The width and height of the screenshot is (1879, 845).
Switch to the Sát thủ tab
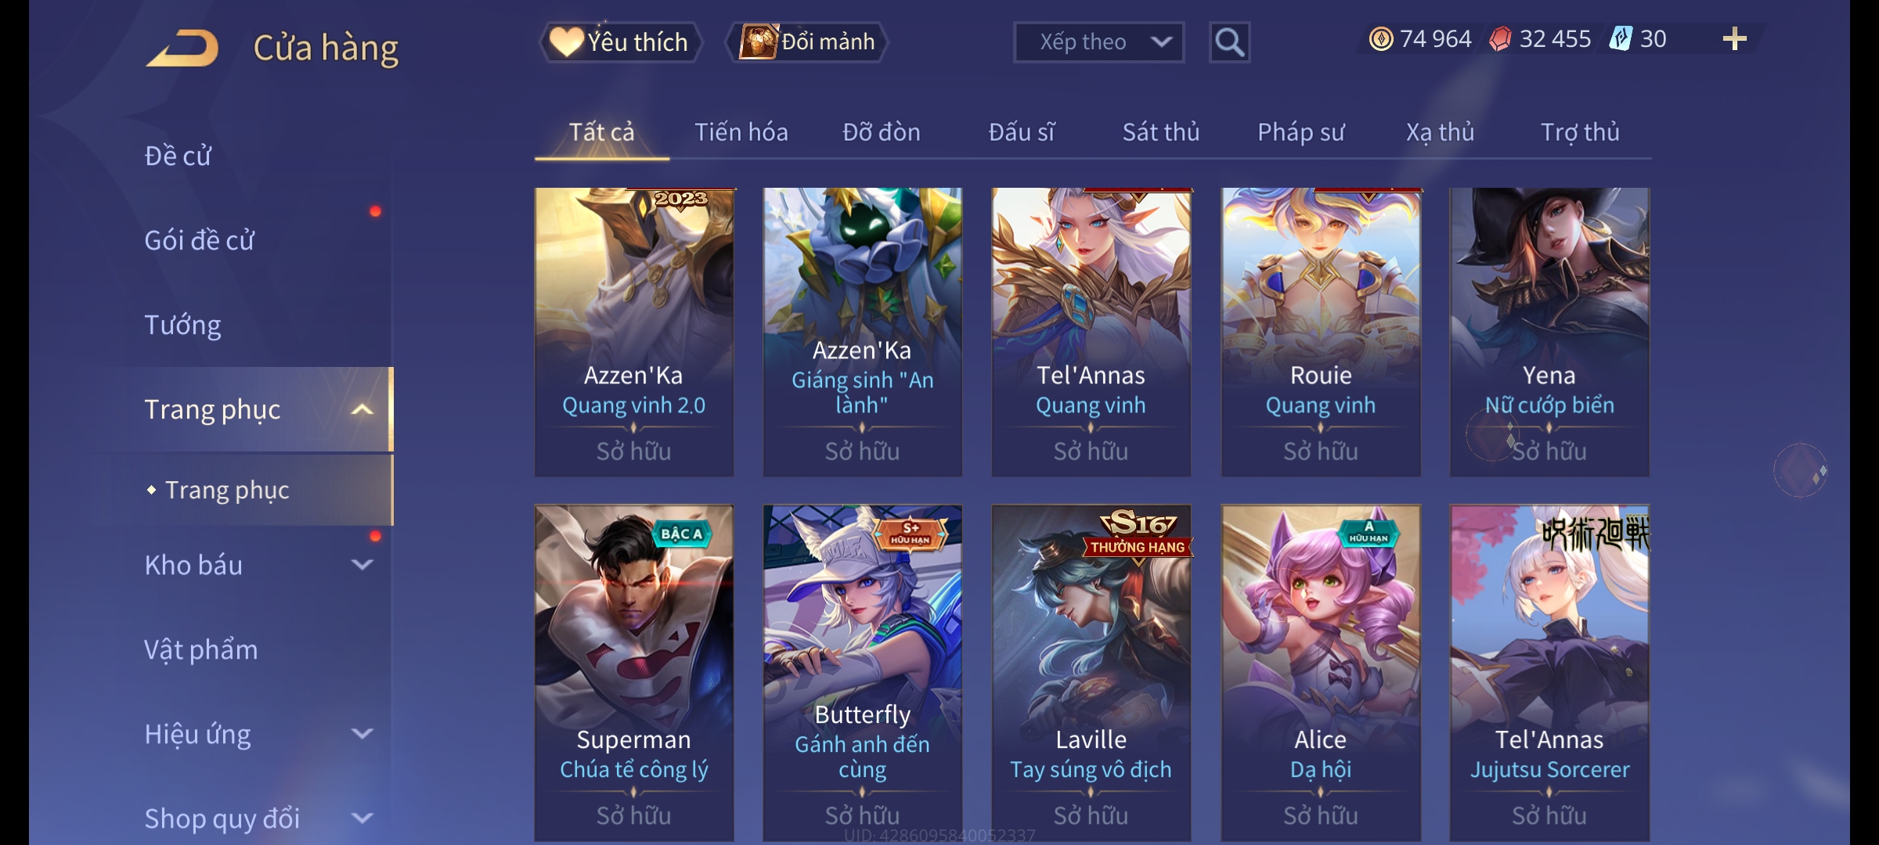(x=1161, y=132)
